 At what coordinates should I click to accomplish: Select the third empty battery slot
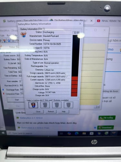click(57, 105)
